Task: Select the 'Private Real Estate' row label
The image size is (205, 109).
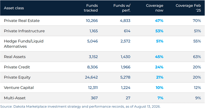Action: [22, 21]
